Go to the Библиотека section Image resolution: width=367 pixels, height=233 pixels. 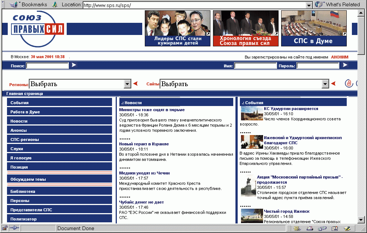tap(59, 191)
